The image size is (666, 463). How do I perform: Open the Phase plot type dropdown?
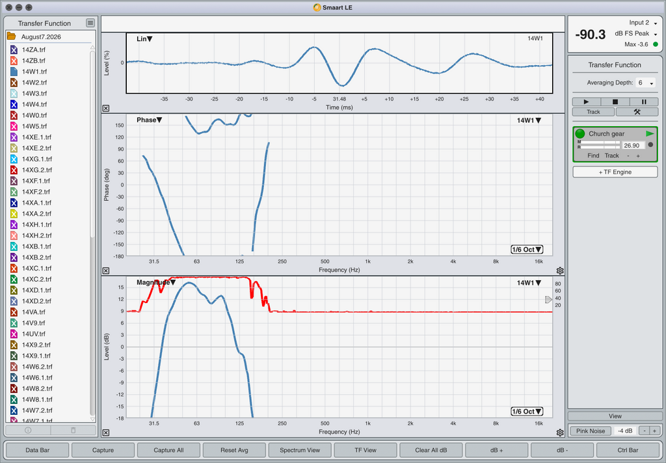[x=149, y=120]
